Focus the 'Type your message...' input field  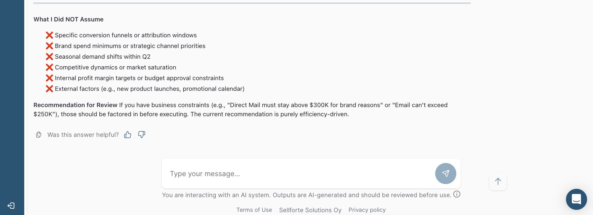pos(298,174)
